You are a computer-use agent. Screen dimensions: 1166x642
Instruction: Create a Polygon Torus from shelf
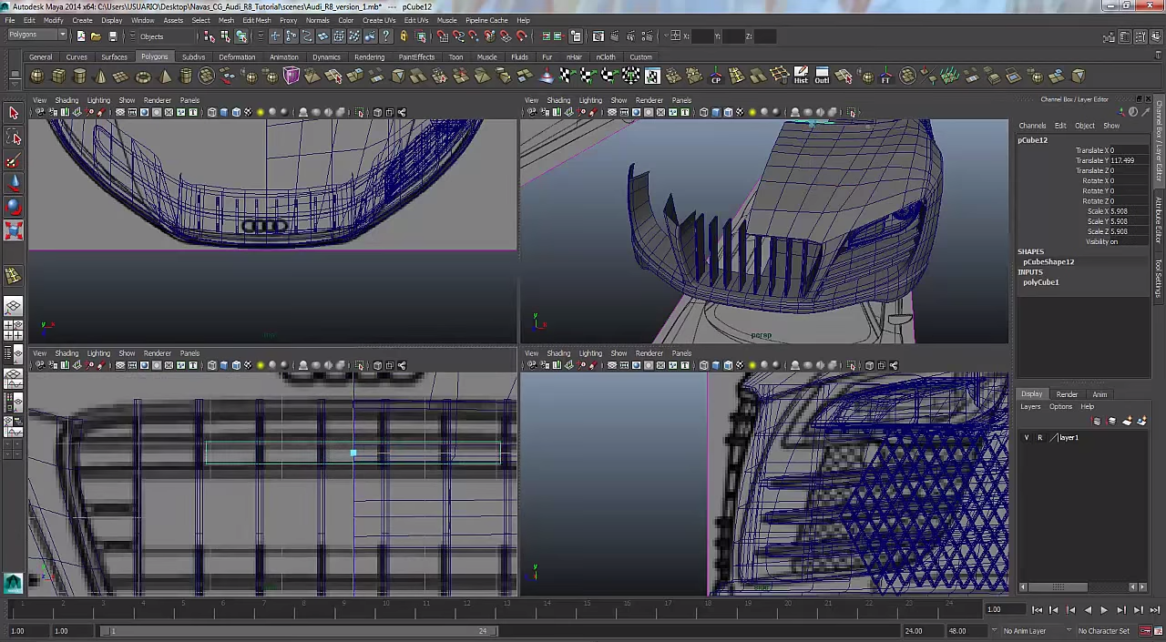coord(143,76)
